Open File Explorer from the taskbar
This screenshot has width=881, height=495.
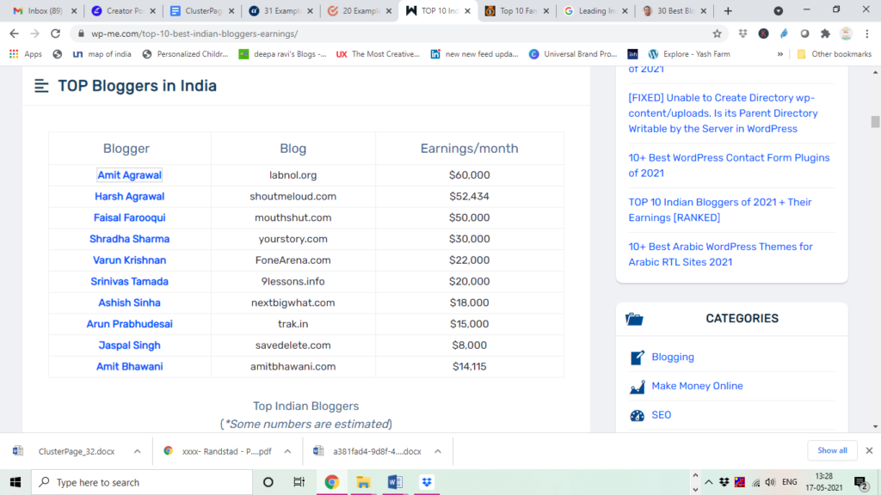363,482
